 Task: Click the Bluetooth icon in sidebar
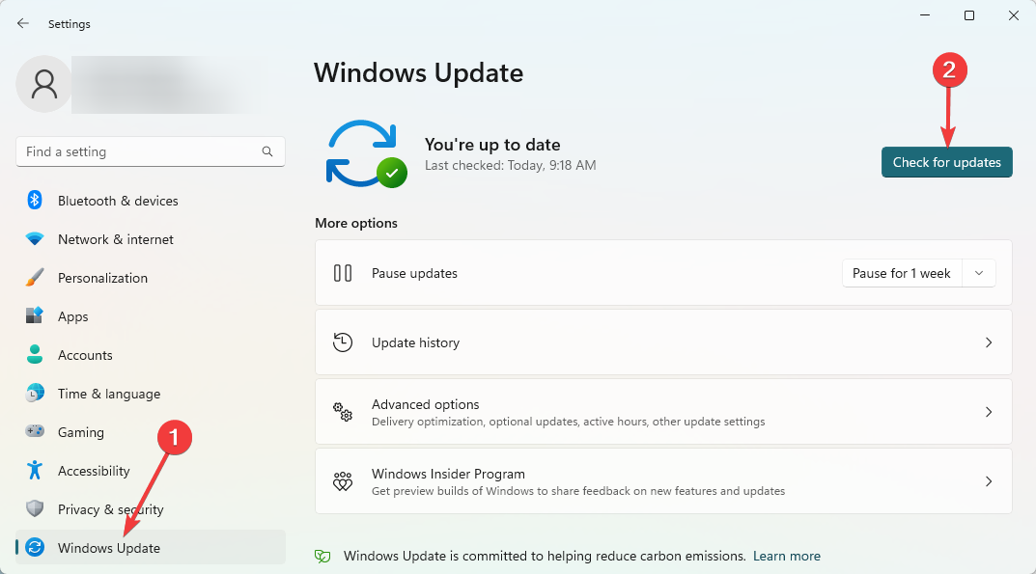point(35,200)
